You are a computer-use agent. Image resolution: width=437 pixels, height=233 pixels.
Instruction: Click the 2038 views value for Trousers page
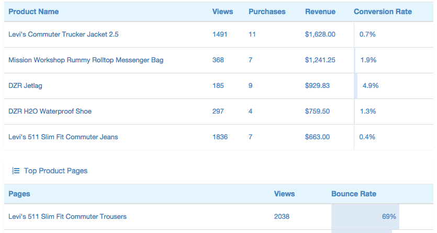(282, 216)
